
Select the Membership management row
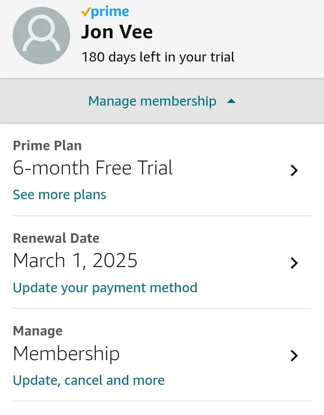(162, 355)
